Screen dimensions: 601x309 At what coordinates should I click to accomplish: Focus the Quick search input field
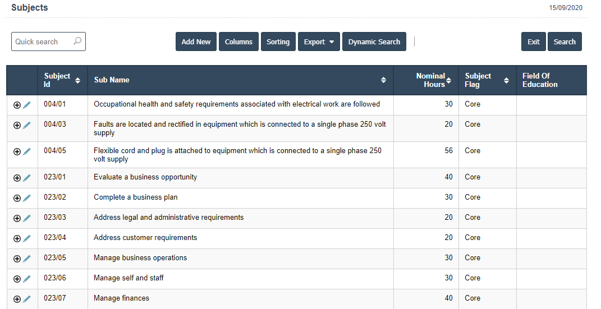42,42
